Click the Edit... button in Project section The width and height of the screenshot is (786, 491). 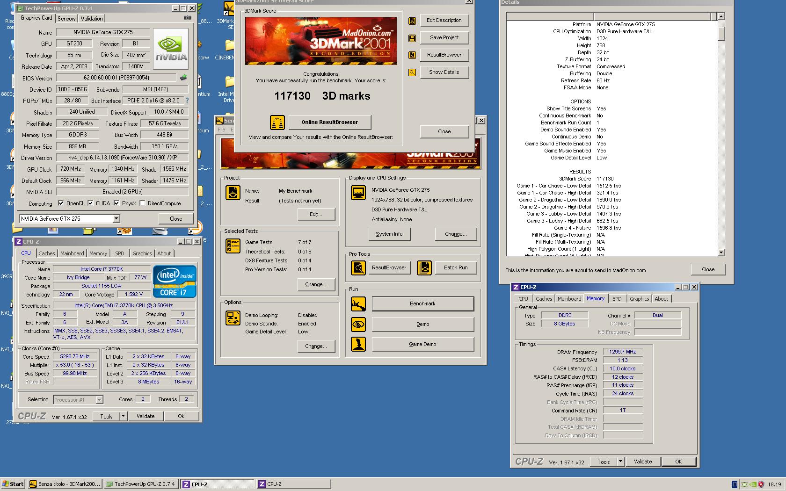click(316, 215)
